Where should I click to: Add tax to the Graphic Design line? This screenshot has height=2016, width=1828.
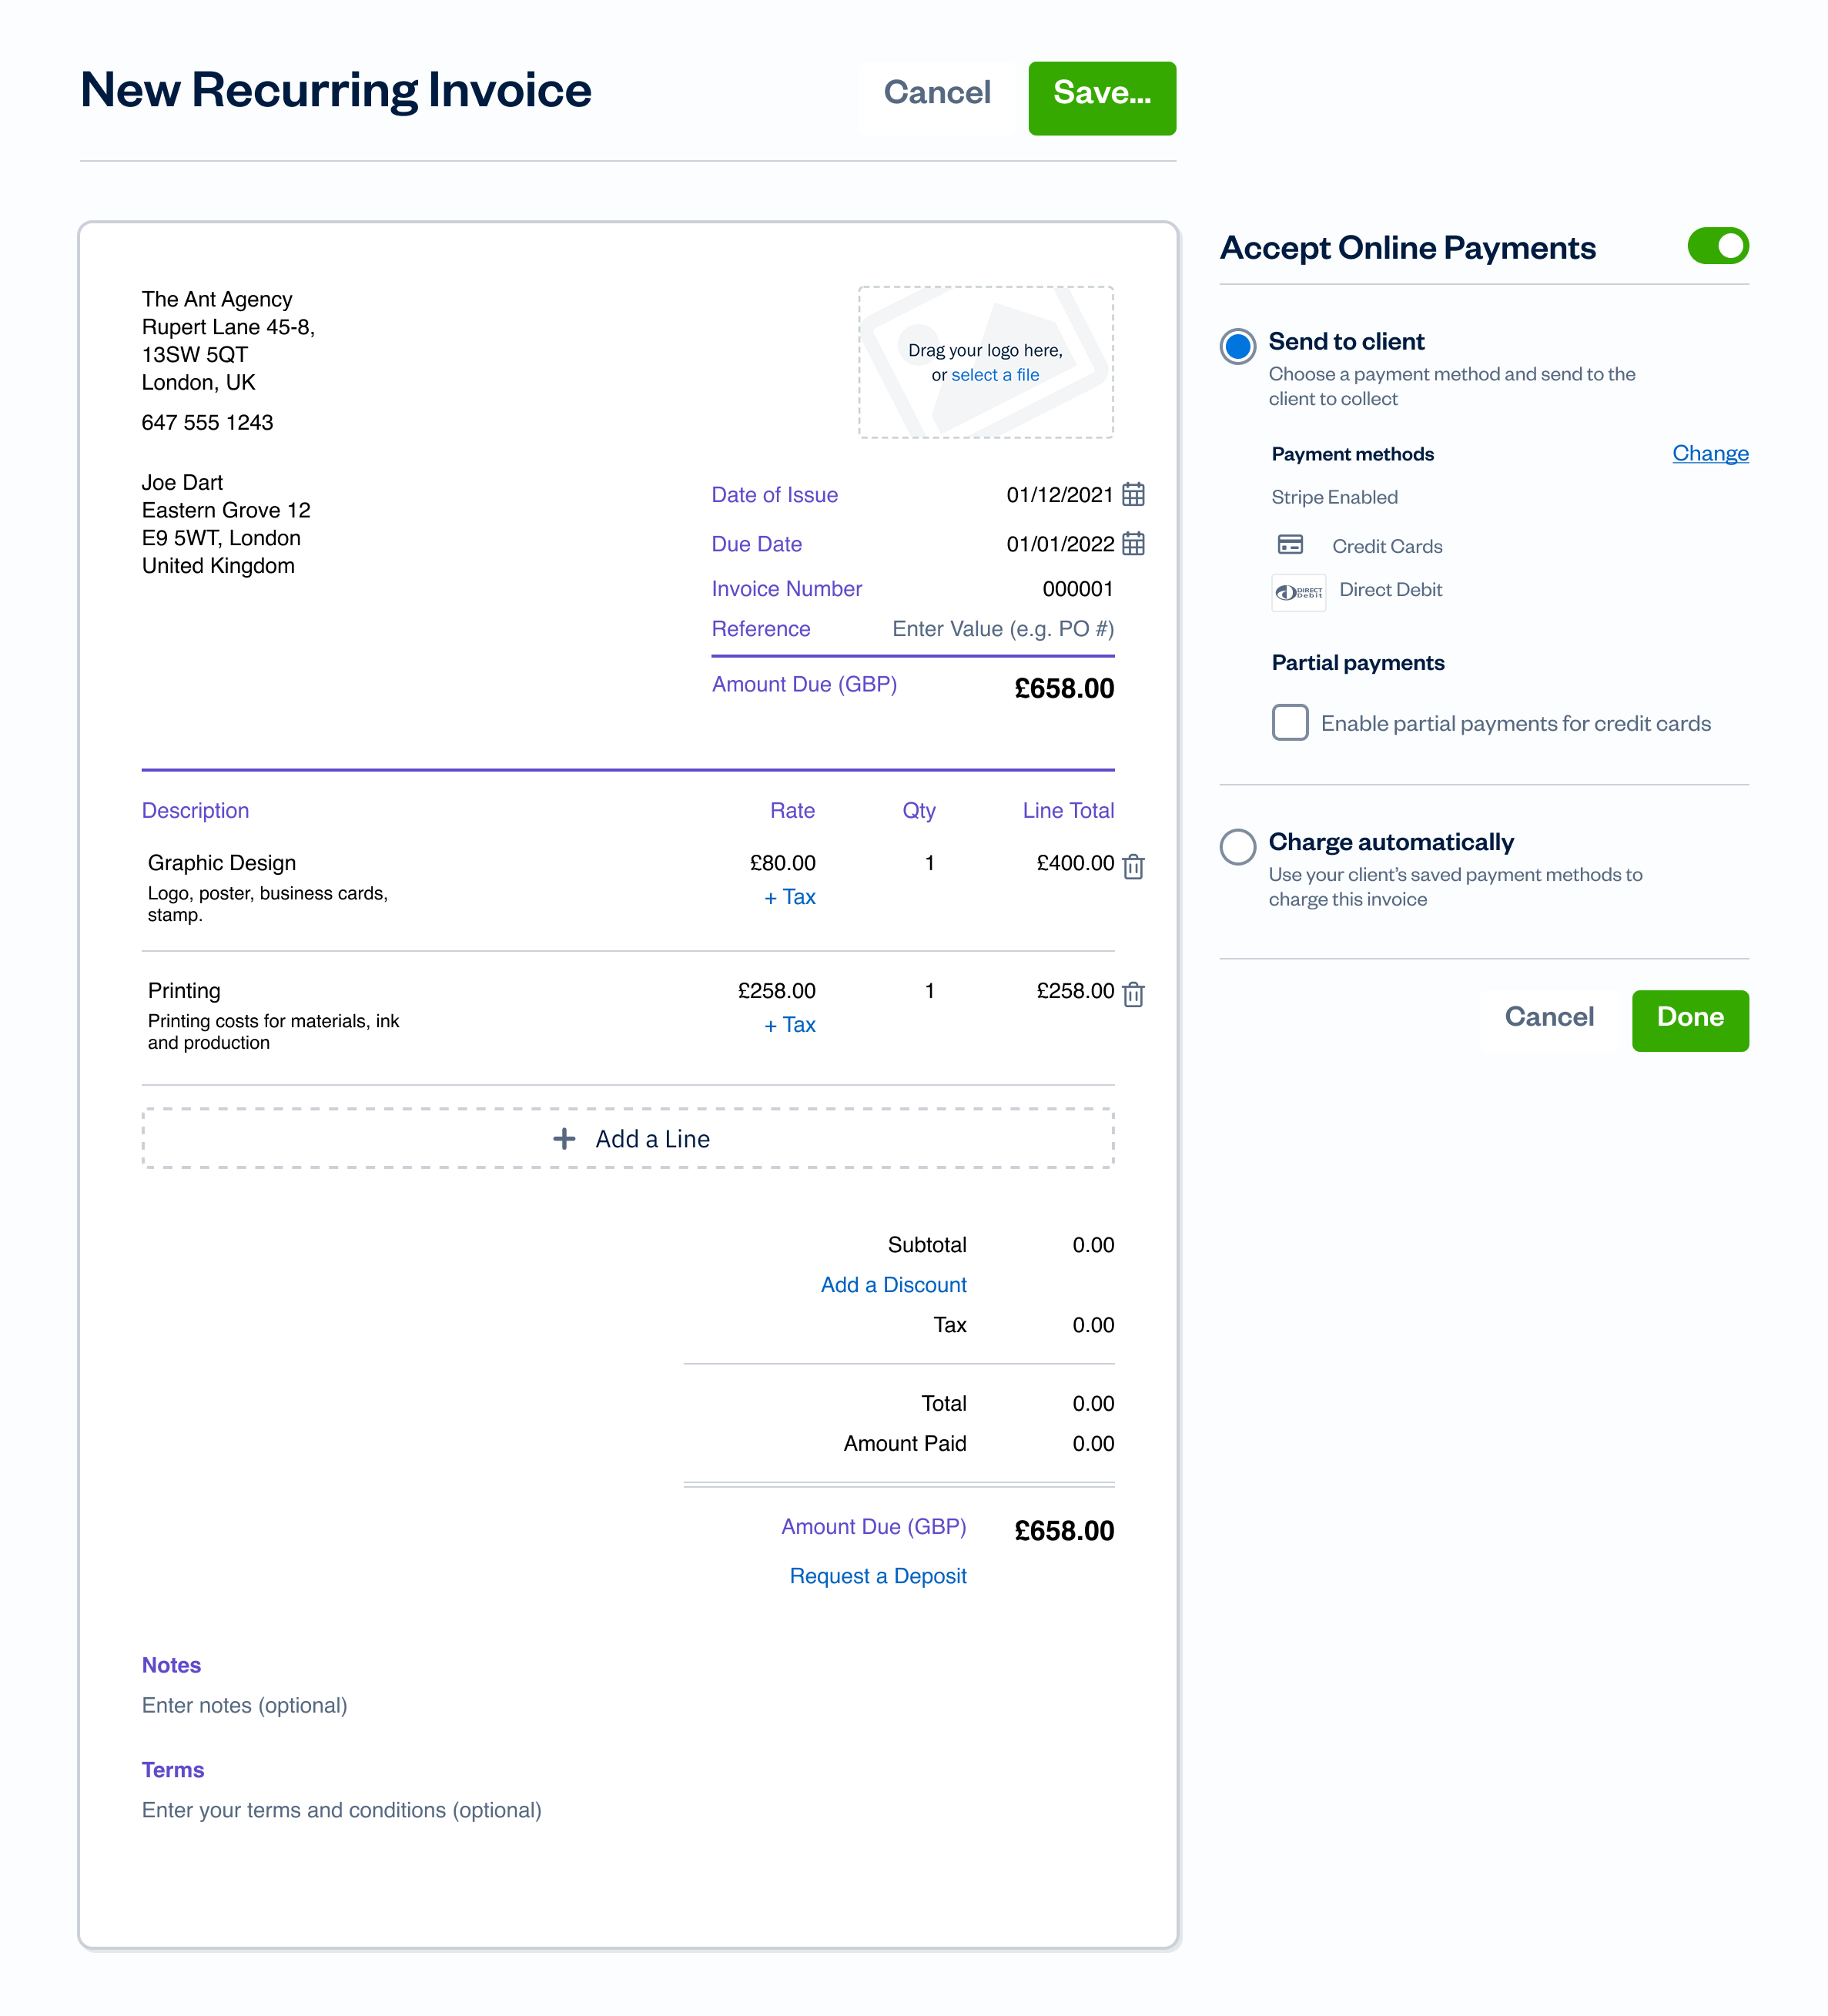pos(789,897)
